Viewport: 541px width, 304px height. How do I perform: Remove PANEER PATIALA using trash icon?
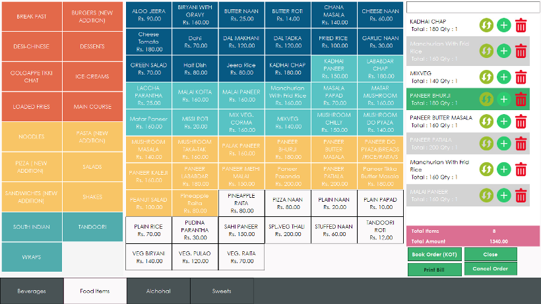click(521, 143)
